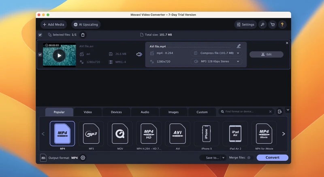Click the output format MP4 file icon
The height and width of the screenshot is (177, 324).
43,158
